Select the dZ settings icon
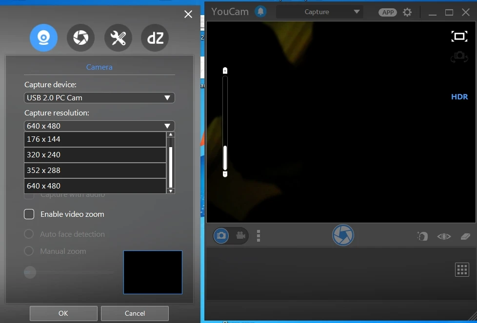 [x=155, y=38]
